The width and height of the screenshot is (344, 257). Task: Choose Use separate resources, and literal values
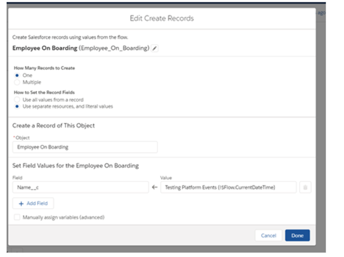point(17,107)
